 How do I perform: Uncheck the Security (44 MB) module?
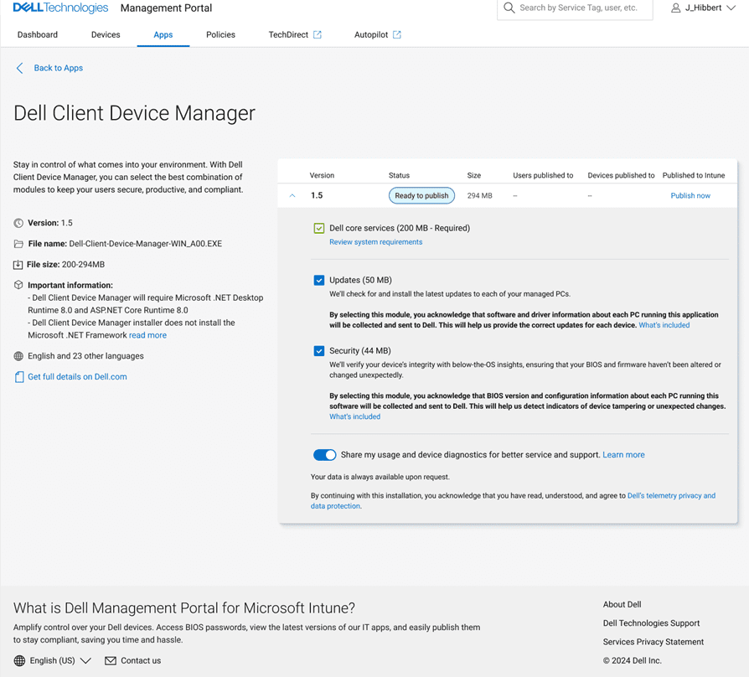[319, 350]
